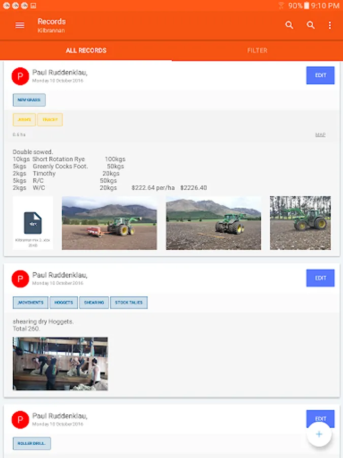Tap the 'Greenly Cocks Foot' line
Viewport: 343px width, 458px height.
[60, 166]
